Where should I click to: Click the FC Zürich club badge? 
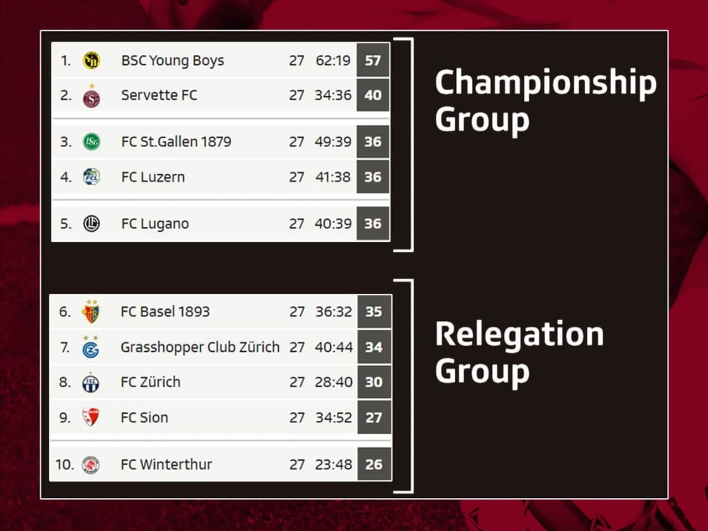tap(91, 382)
